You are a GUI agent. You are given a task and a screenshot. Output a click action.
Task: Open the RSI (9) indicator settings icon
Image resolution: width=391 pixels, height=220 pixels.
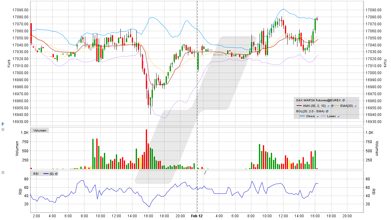(56, 174)
